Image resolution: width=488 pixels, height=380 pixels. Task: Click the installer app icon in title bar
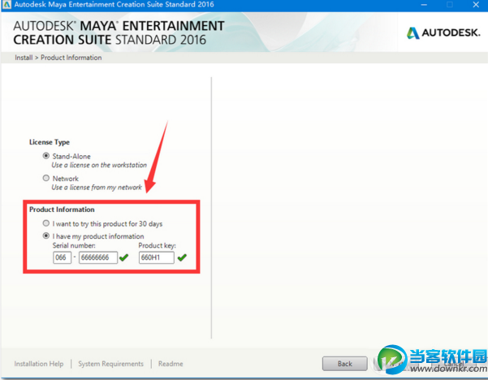point(6,5)
